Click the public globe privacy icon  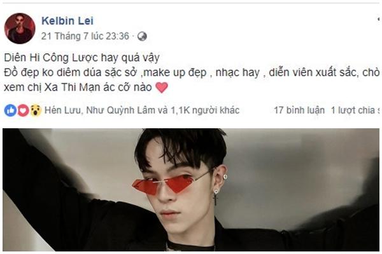click(x=142, y=36)
